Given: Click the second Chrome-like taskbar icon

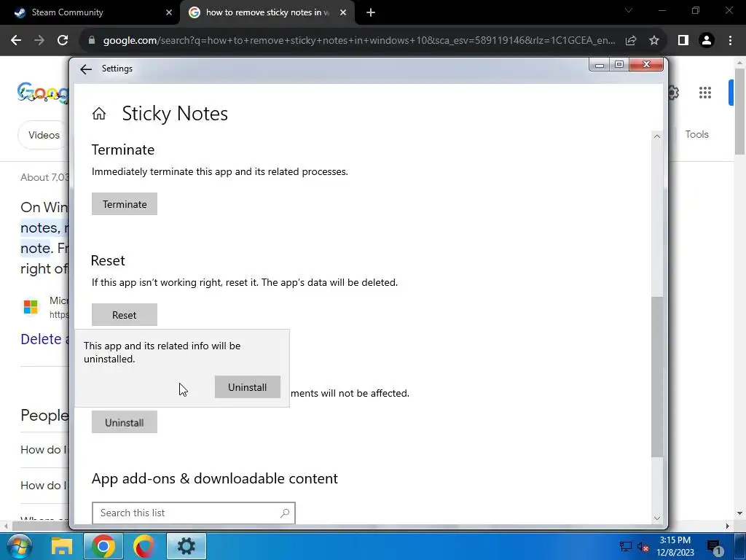Looking at the screenshot, I should tap(144, 546).
